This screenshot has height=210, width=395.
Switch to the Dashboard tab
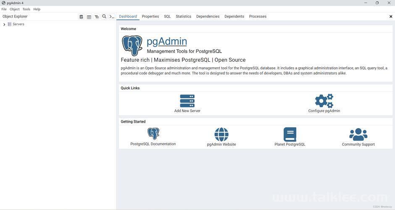[x=128, y=16]
